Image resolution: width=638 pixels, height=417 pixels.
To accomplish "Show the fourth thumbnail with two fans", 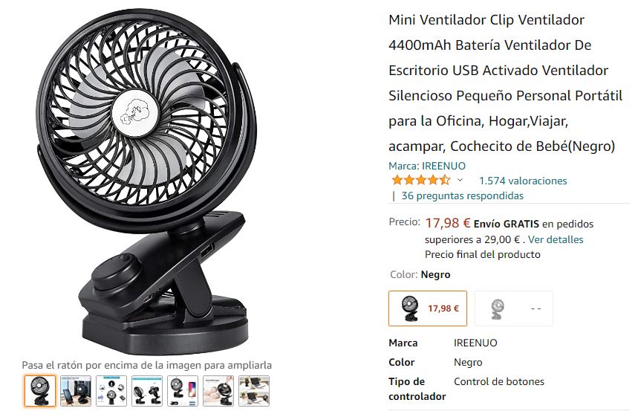I will [147, 391].
